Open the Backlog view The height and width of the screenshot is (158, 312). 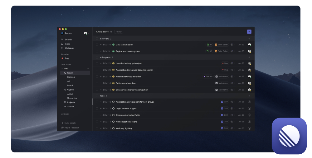[71, 77]
